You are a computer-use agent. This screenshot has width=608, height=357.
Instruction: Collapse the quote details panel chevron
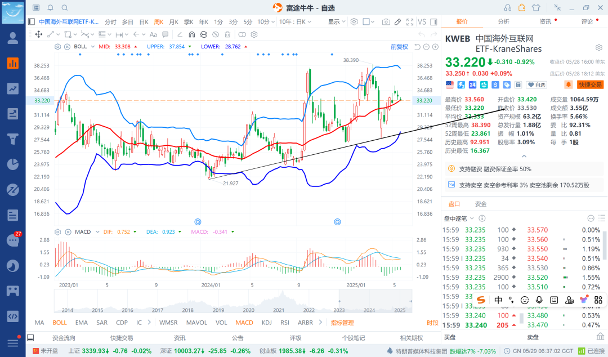[524, 156]
